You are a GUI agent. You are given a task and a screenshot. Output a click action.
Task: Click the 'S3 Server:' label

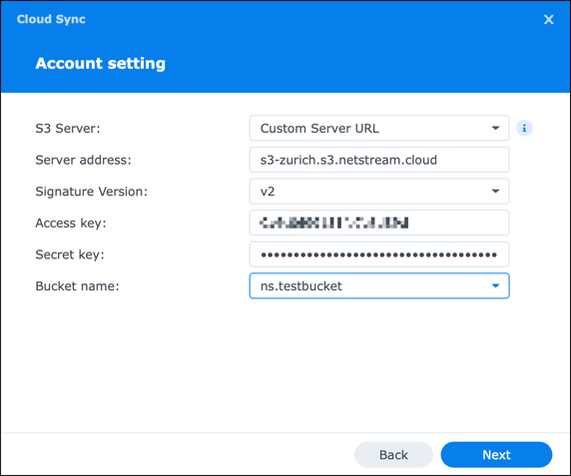tap(67, 129)
